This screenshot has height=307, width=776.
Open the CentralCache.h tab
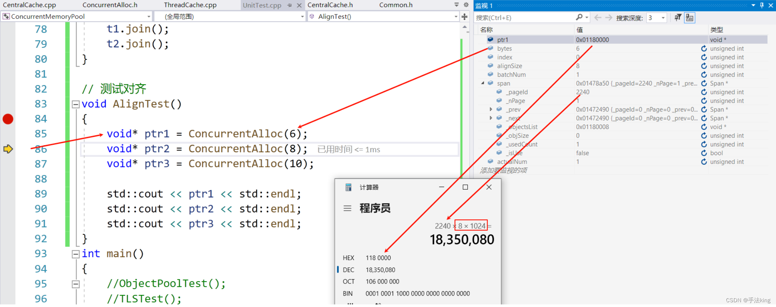pos(330,5)
